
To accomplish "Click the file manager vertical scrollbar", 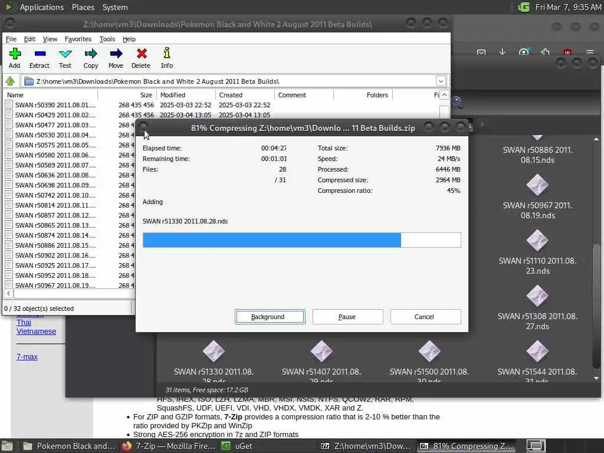I will pyautogui.click(x=597, y=305).
